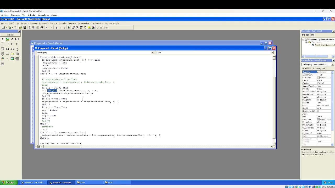
Task: Click the Add Form toolbar icon
Action: coord(10,28)
